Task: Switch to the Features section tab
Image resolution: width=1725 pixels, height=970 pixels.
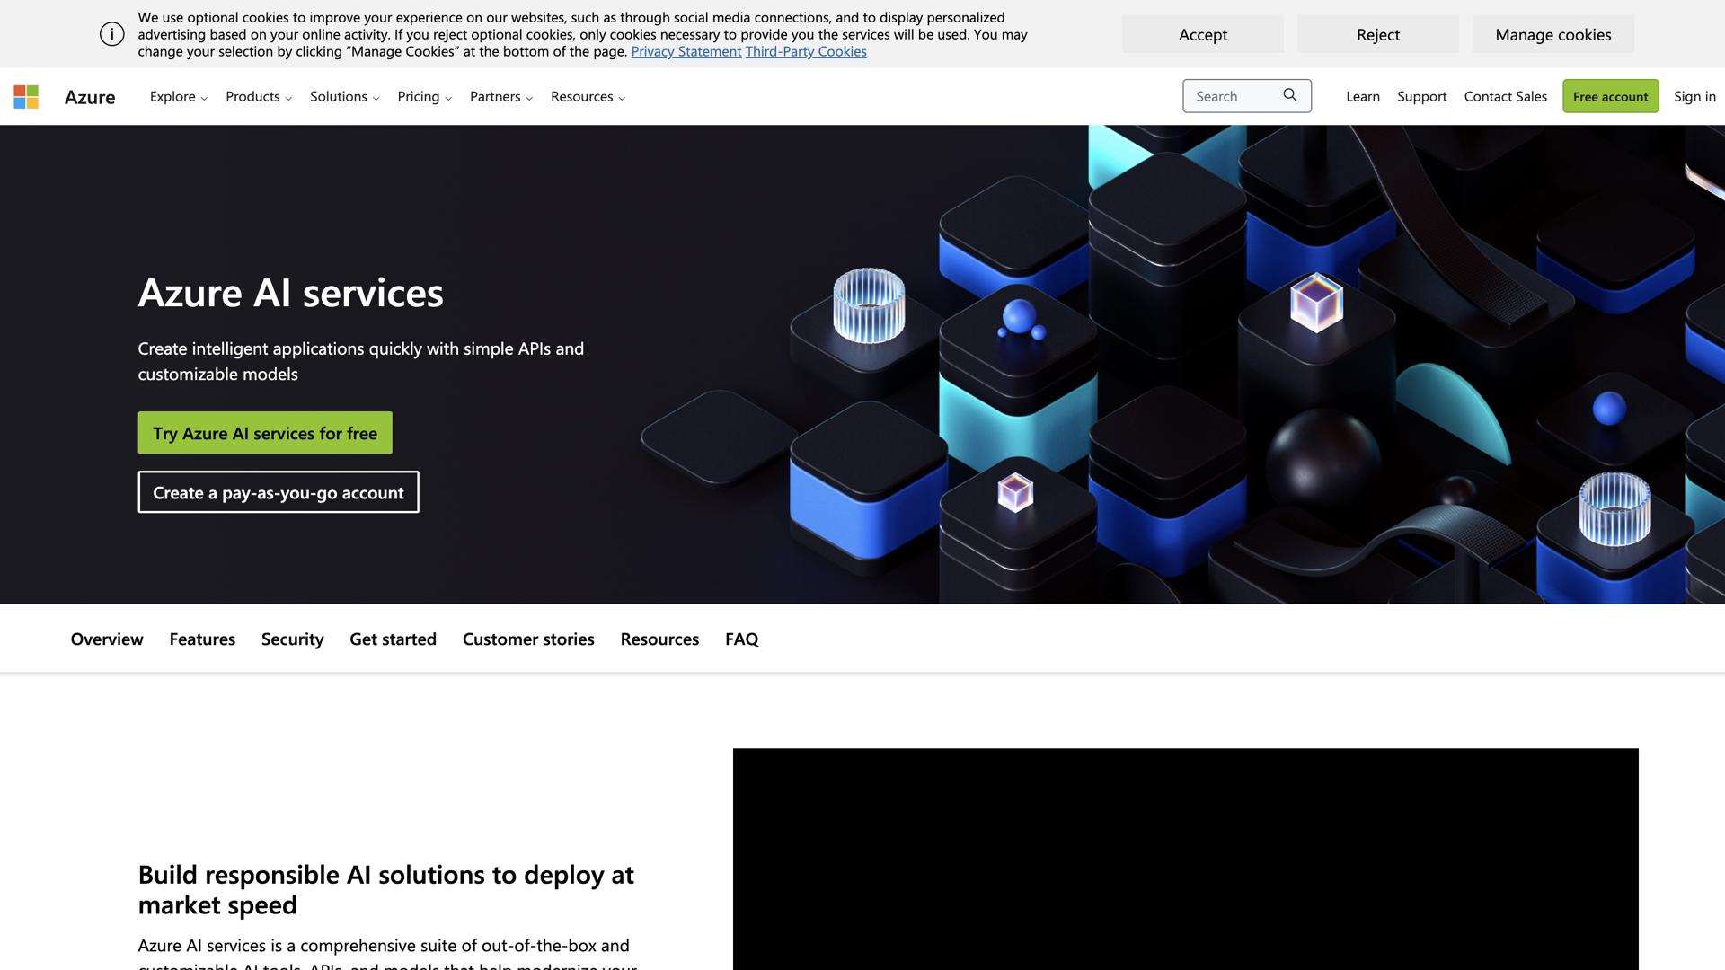Action: pos(201,639)
